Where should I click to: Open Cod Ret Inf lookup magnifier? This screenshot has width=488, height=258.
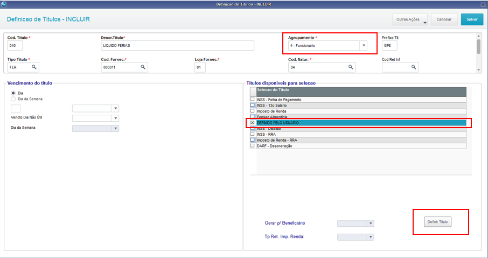[414, 67]
